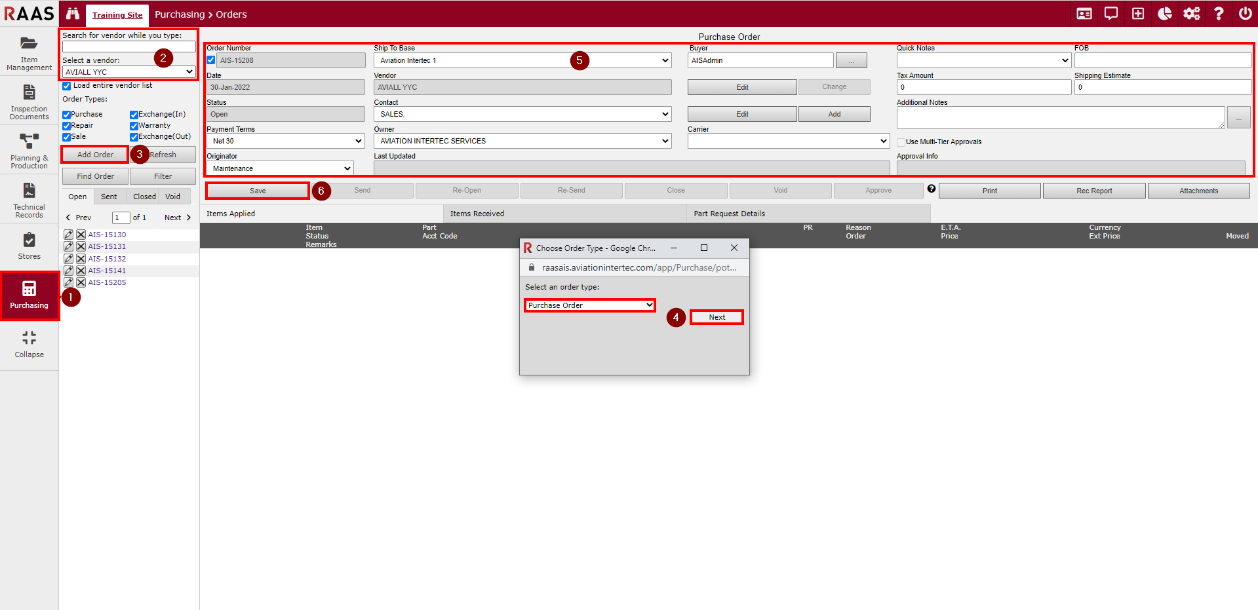Click the AIS-15205 order link

pos(107,282)
